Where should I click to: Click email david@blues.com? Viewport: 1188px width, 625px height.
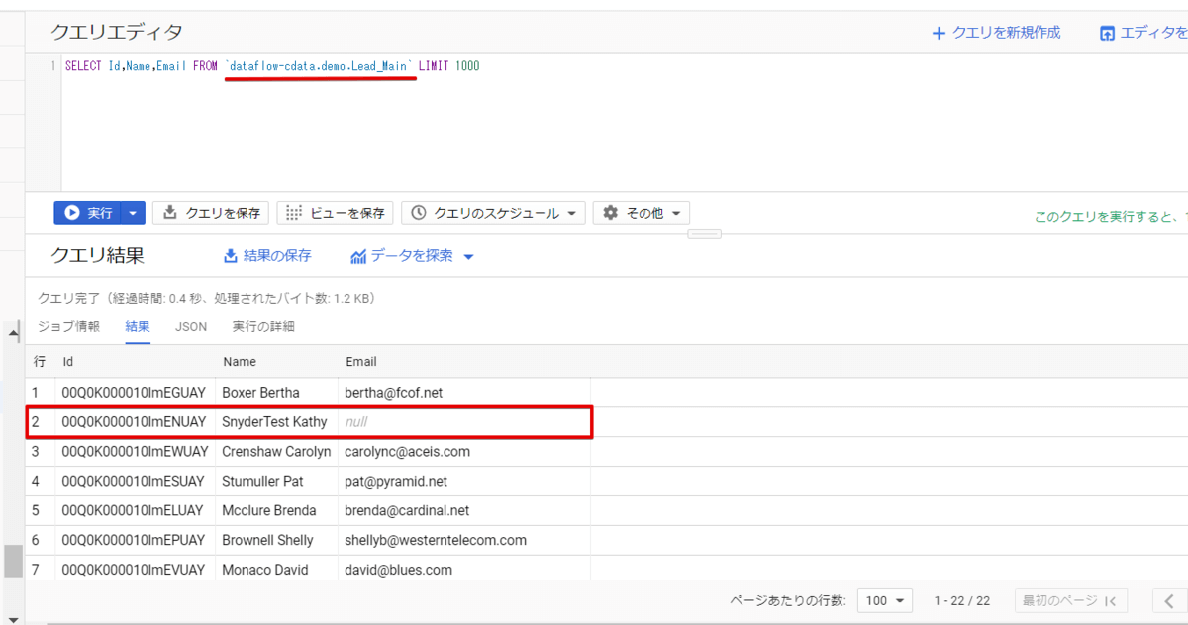click(398, 571)
